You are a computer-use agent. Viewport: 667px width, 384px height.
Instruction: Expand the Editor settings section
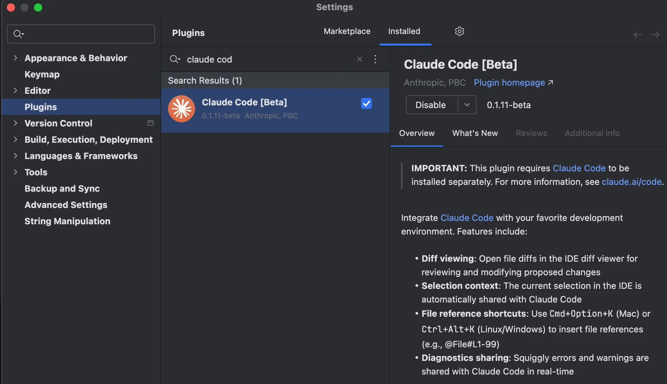click(x=15, y=90)
